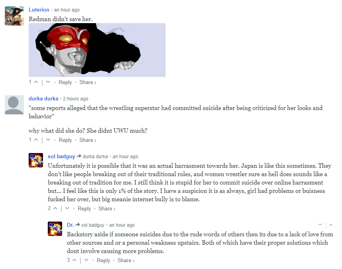Upvote Dr.'s reply comment
The image size is (342, 269).
pyautogui.click(x=74, y=260)
